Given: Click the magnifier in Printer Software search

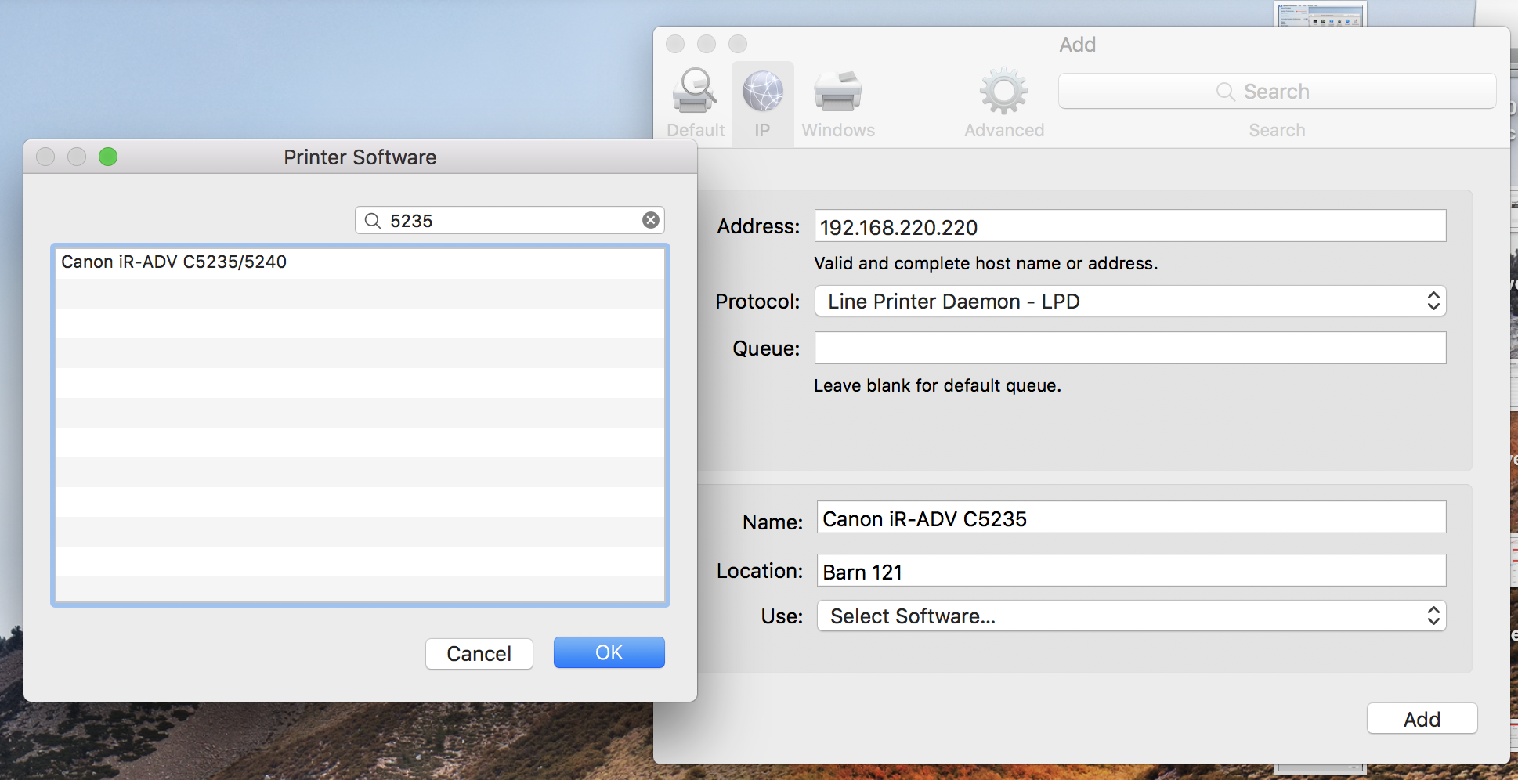Looking at the screenshot, I should [x=373, y=221].
